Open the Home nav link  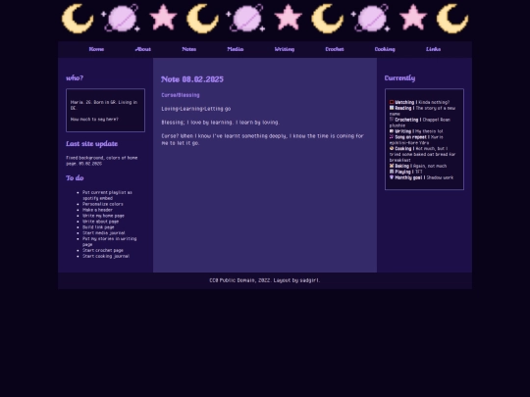click(x=96, y=49)
